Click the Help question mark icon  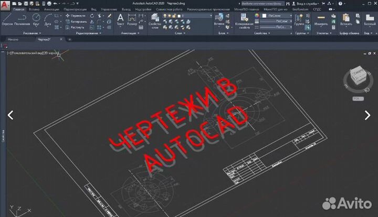[x=340, y=4]
